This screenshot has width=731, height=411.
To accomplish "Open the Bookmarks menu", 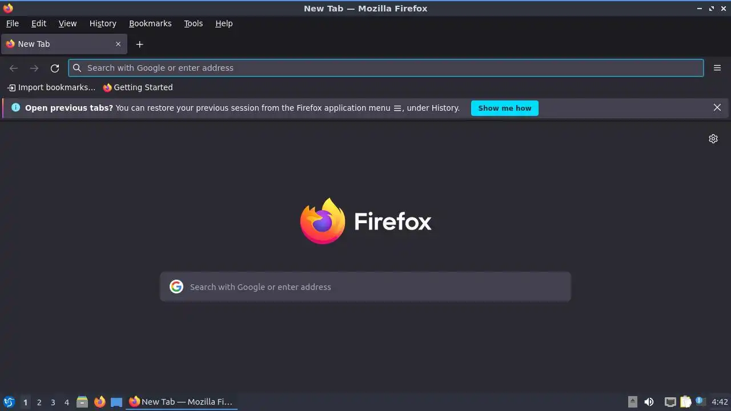I will tap(150, 23).
